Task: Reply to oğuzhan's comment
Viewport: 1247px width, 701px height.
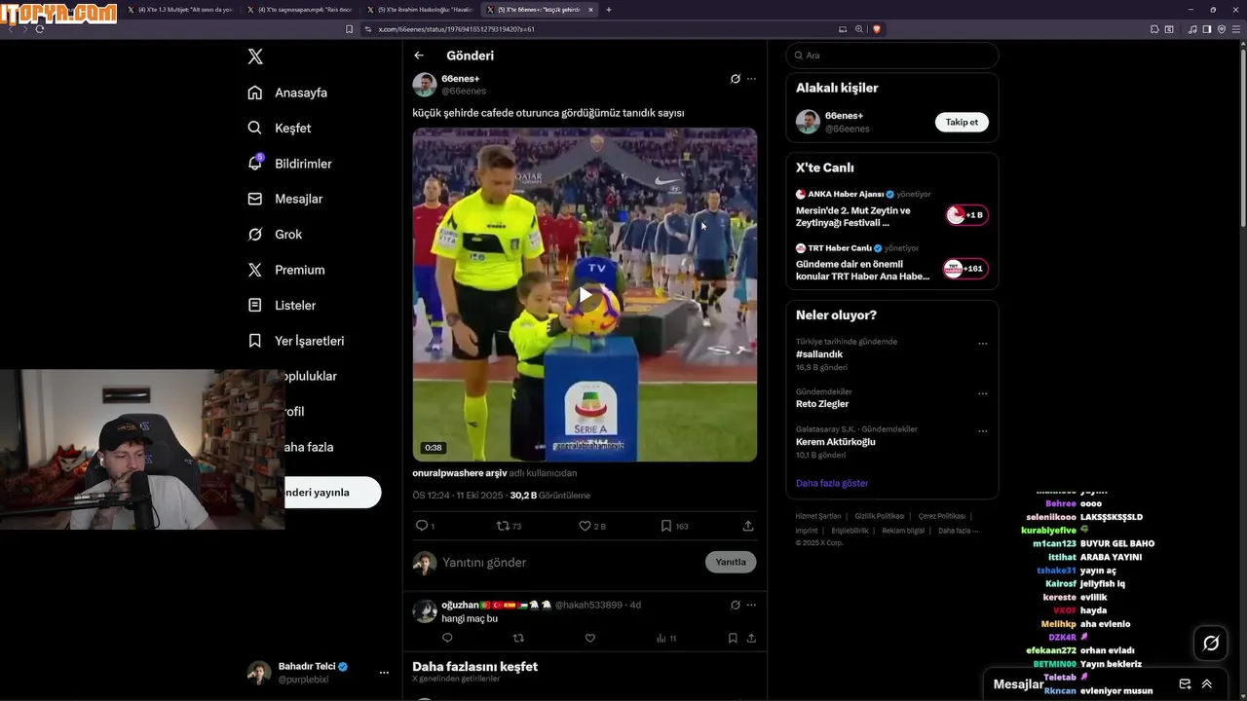Action: (447, 639)
